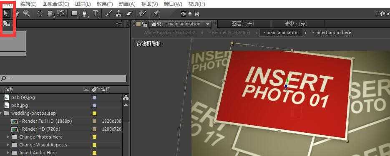
Task: Go to White Border - Portrait 2 breadcrumb
Action: [169, 32]
